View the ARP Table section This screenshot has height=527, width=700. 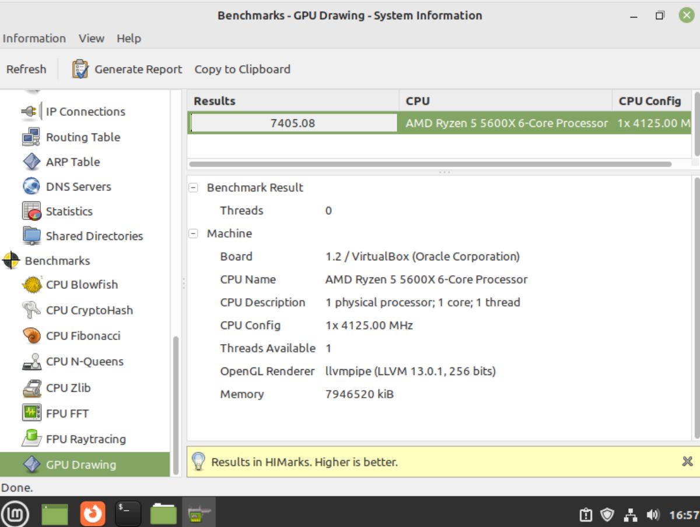coord(71,162)
